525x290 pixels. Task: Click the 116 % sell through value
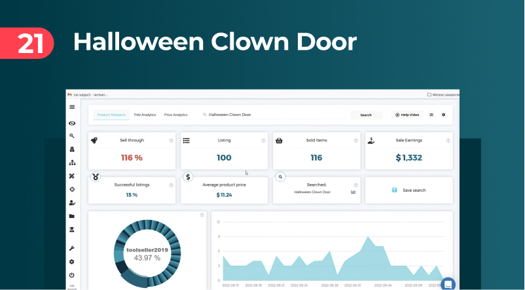click(x=132, y=158)
